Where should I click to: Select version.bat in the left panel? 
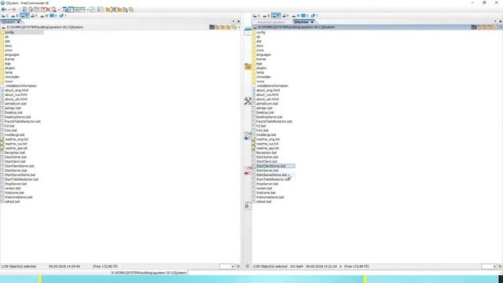[x=13, y=189]
